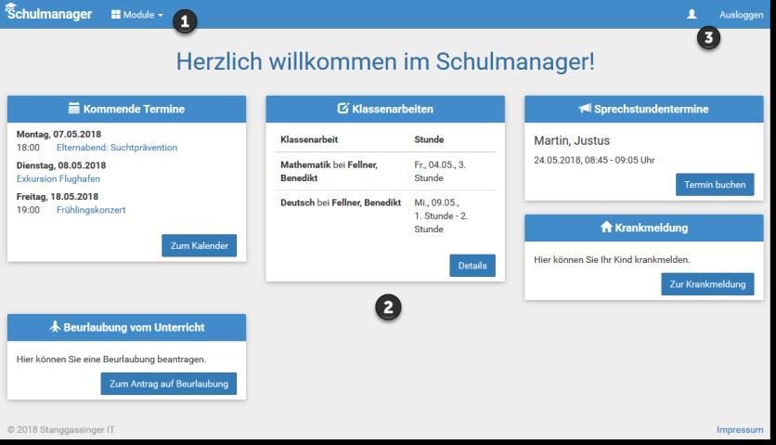Screen dimensions: 776x445
Task: Click the edit icon beside Klassenarbeiten
Action: (343, 108)
